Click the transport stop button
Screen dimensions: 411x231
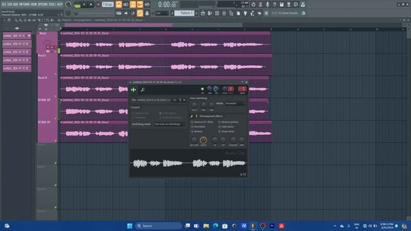click(x=91, y=4)
